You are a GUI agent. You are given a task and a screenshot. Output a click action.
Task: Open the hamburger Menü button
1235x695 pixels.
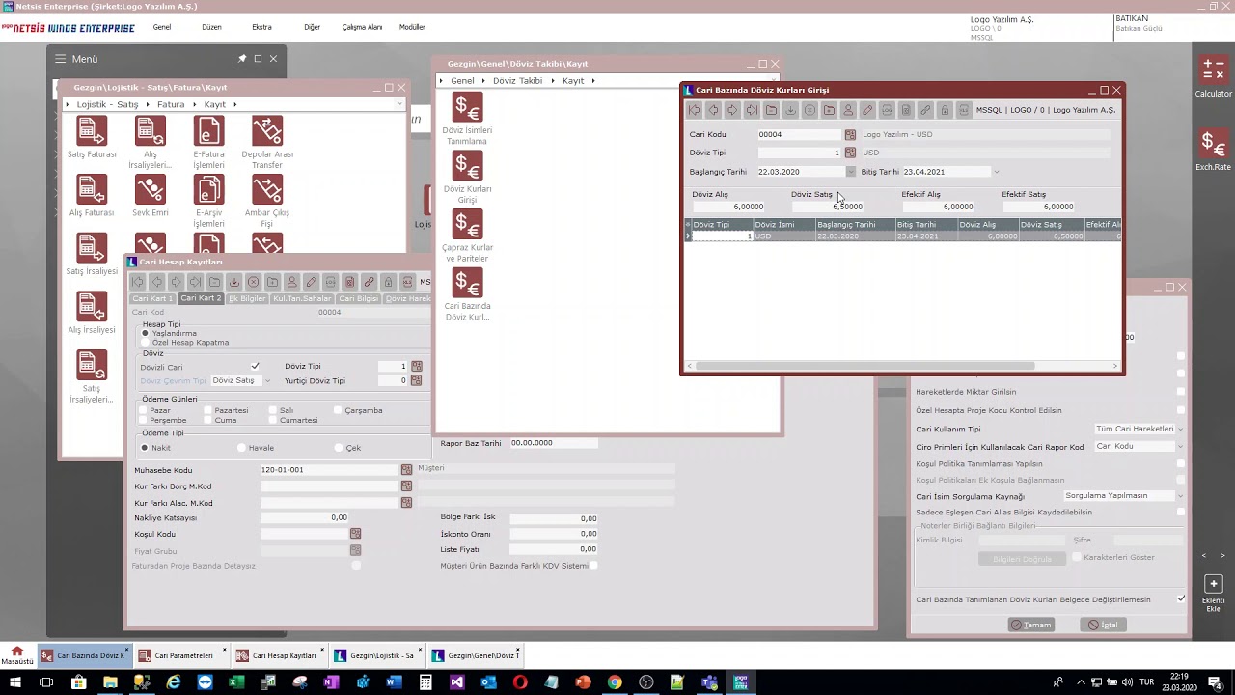tap(60, 59)
